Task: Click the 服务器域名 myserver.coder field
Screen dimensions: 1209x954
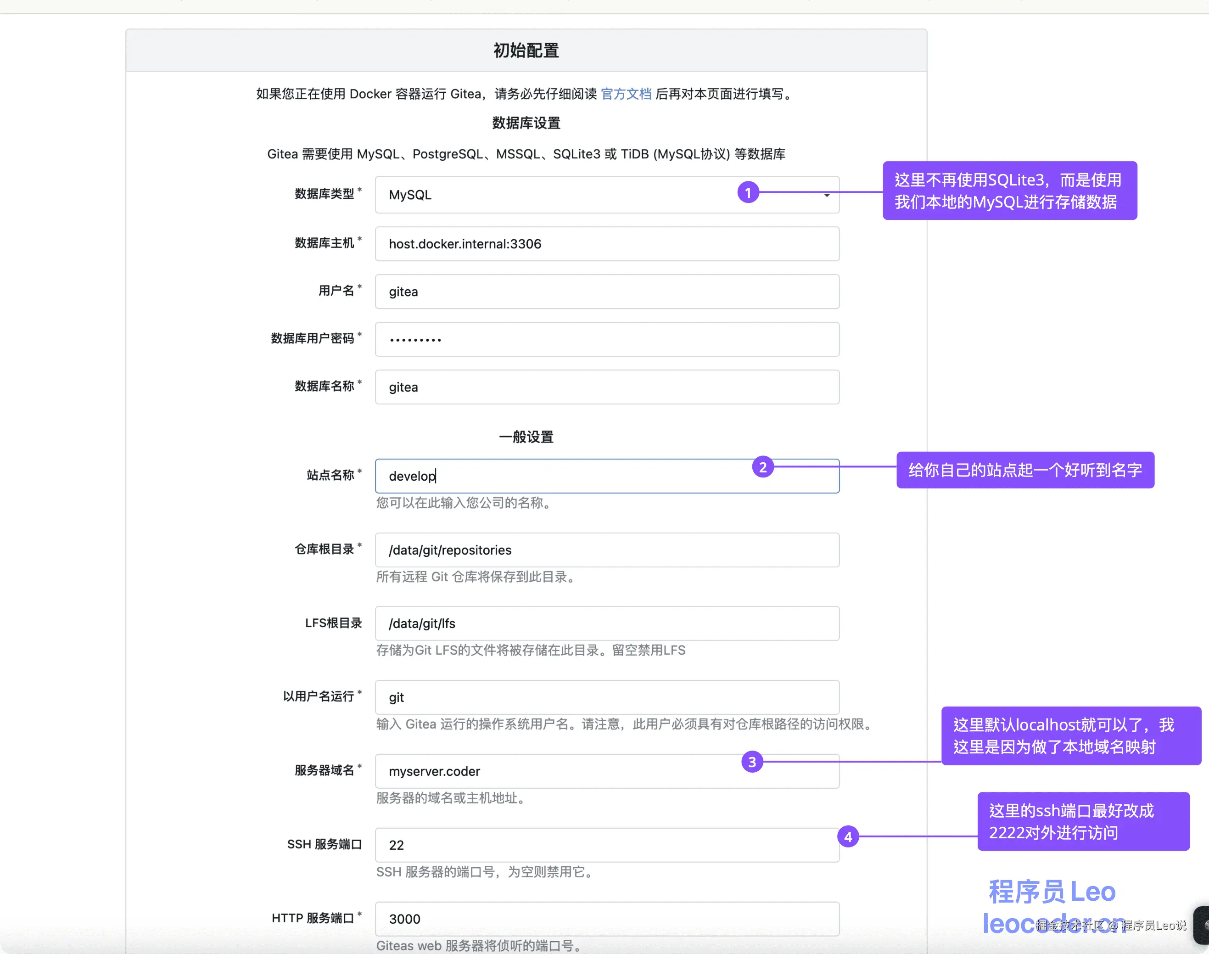Action: click(559, 772)
